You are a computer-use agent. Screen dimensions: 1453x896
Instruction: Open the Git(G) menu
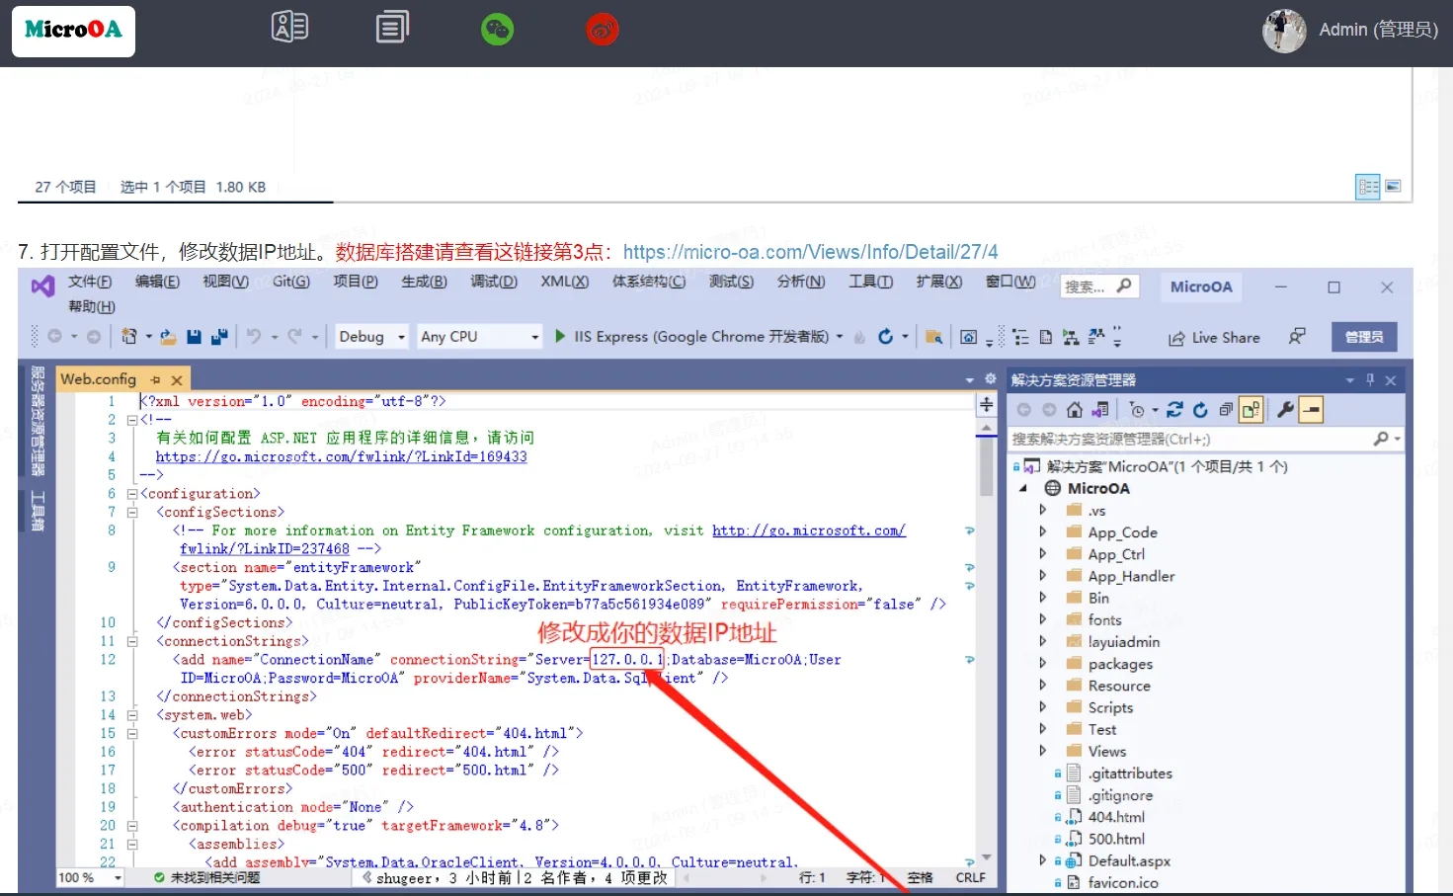290,282
